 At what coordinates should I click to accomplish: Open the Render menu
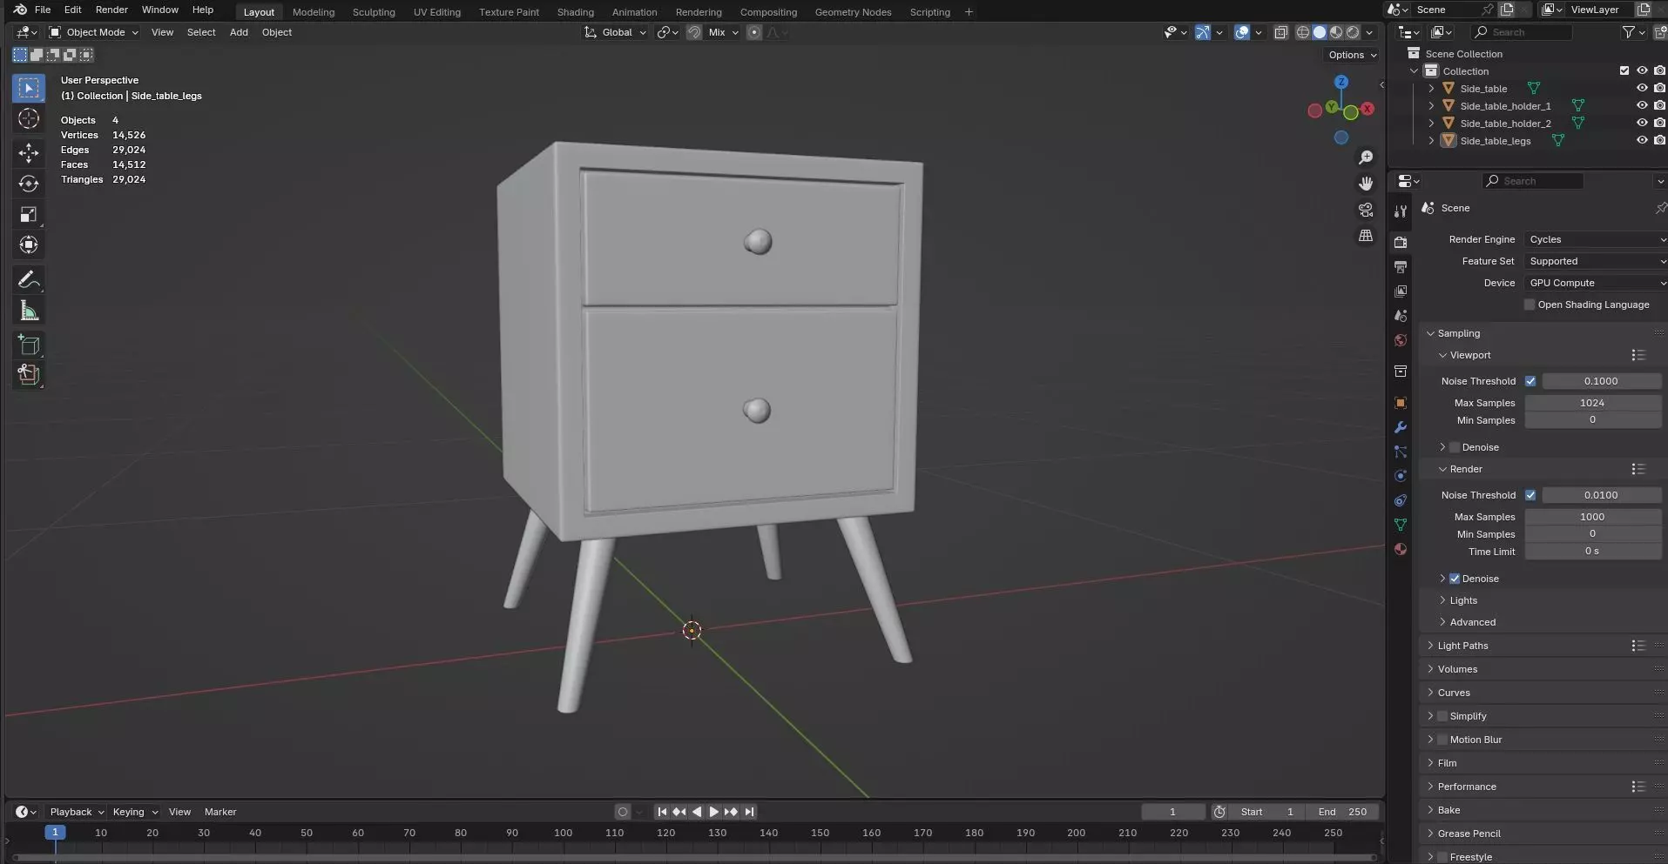(111, 10)
